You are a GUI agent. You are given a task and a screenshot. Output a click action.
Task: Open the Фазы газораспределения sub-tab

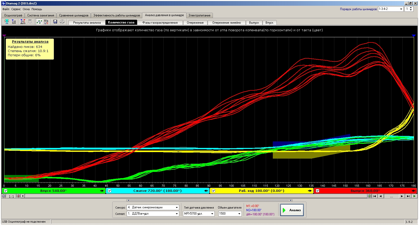160,23
